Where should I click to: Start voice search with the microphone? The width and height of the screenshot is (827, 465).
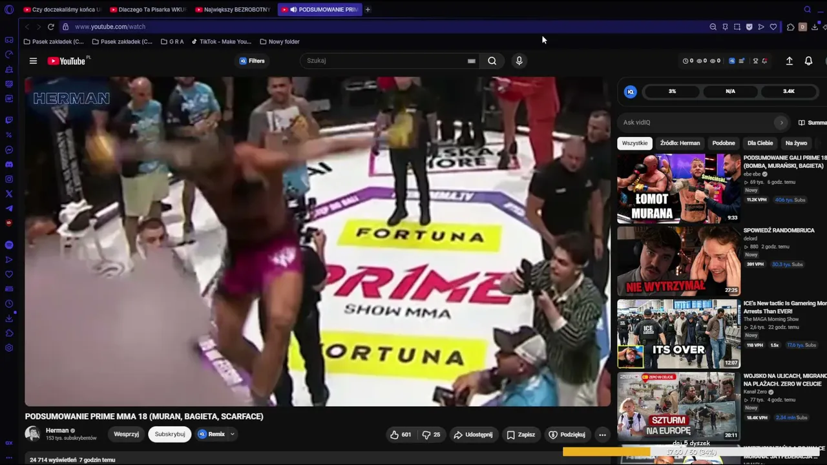tap(519, 61)
